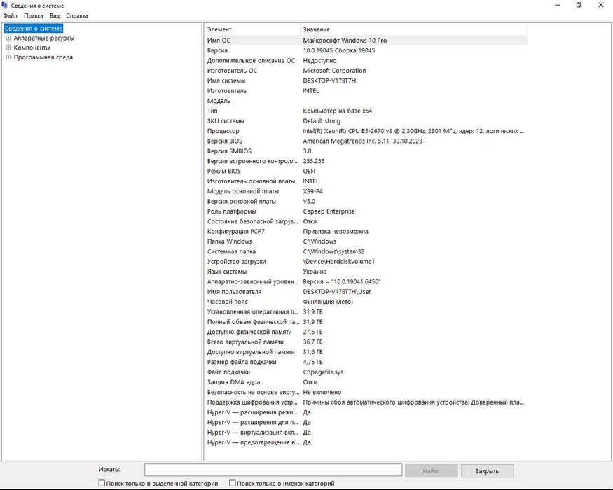
Task: Expand the 'Программная среда' tree node
Action: (x=8, y=57)
